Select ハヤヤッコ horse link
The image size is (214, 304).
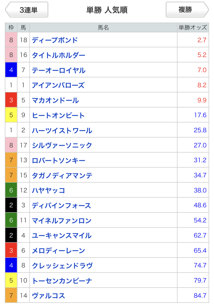48,190
